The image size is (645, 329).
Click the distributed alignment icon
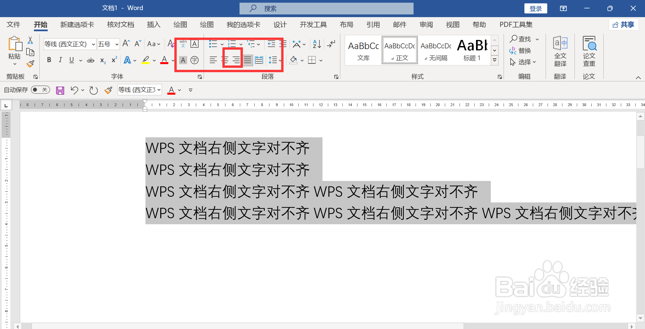tap(259, 60)
